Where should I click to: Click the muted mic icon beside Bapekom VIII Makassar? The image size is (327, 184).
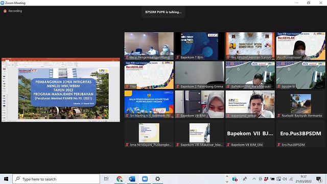pyautogui.click(x=178, y=145)
